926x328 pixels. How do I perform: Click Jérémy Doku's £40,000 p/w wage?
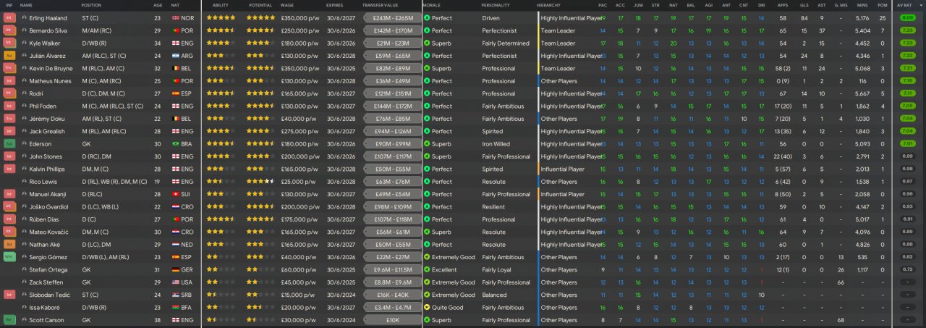pos(298,118)
